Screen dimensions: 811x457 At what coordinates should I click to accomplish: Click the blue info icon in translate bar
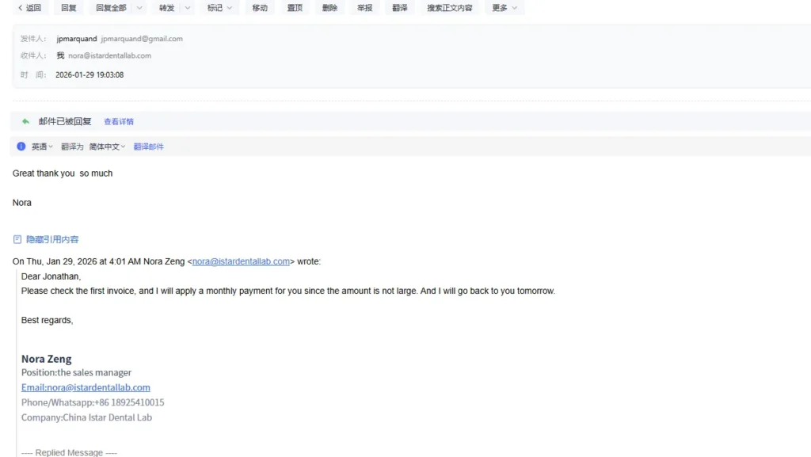21,147
